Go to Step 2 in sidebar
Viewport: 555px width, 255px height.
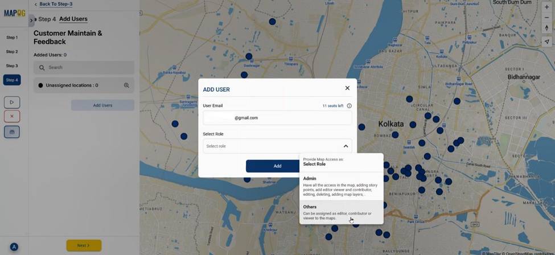click(12, 52)
